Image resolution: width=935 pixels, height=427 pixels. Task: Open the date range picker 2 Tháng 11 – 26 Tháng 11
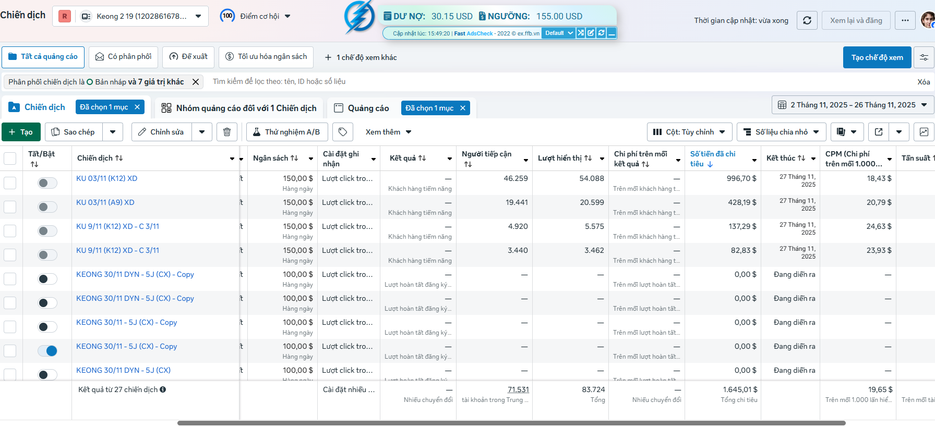point(853,105)
